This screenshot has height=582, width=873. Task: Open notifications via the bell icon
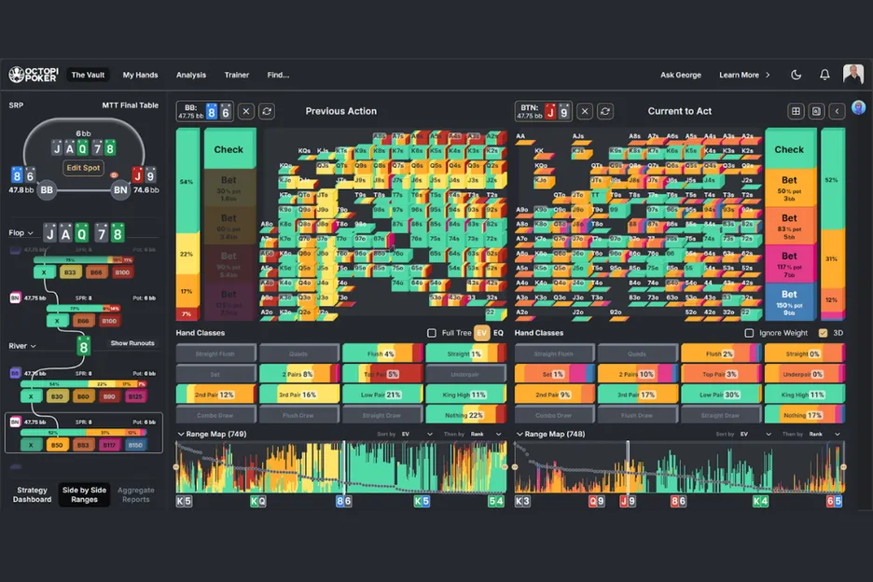point(824,75)
